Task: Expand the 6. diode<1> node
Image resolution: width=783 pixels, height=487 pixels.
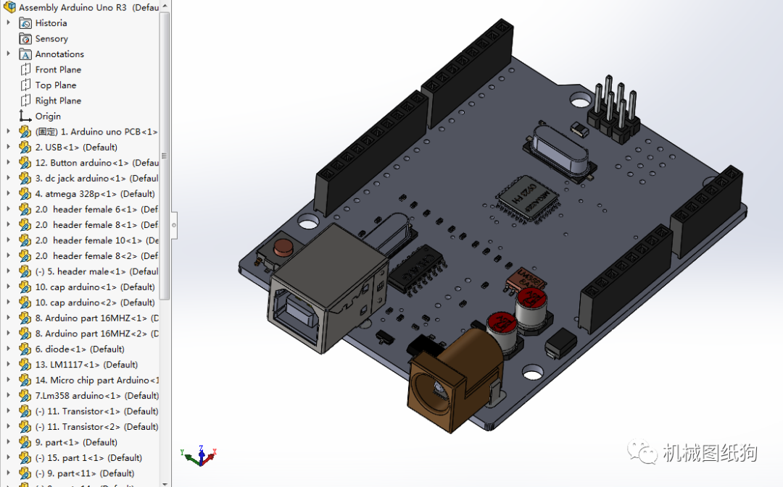Action: (x=8, y=349)
